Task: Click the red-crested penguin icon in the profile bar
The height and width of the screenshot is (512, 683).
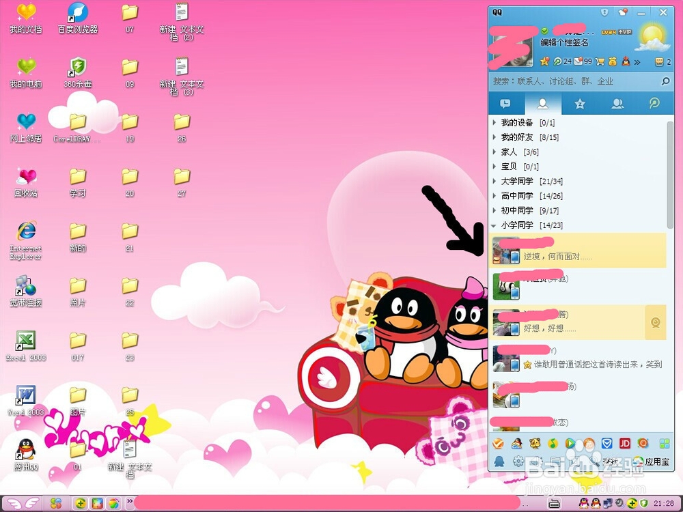Action: (x=626, y=62)
